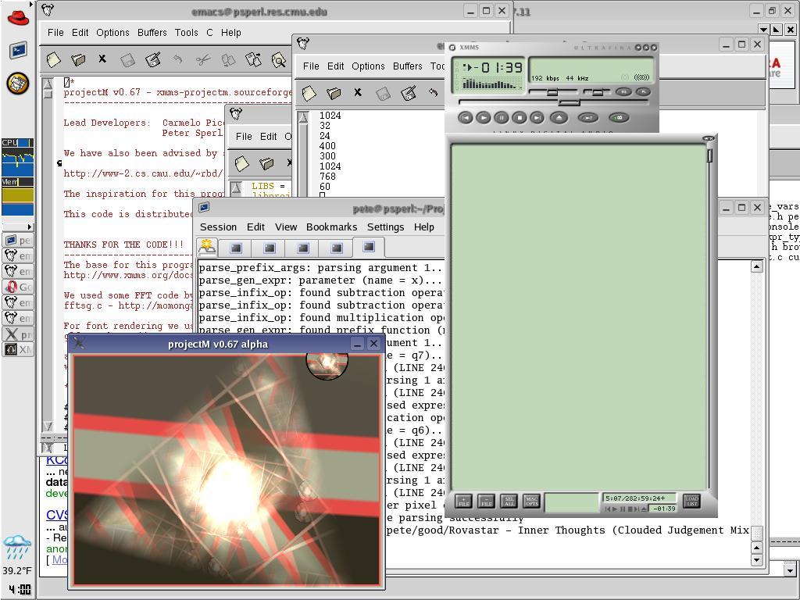Image resolution: width=800 pixels, height=600 pixels.
Task: Open the Tools menu in the Emacs window
Action: coord(186,33)
